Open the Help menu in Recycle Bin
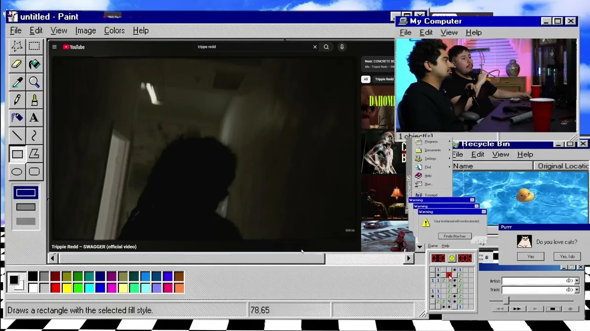The image size is (590, 331). point(525,154)
